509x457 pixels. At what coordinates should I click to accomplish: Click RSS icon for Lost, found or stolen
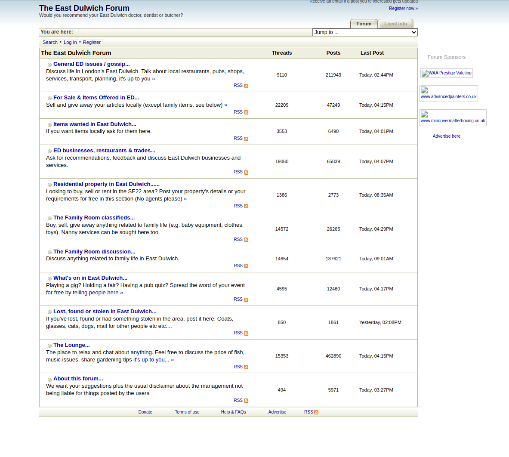[246, 333]
